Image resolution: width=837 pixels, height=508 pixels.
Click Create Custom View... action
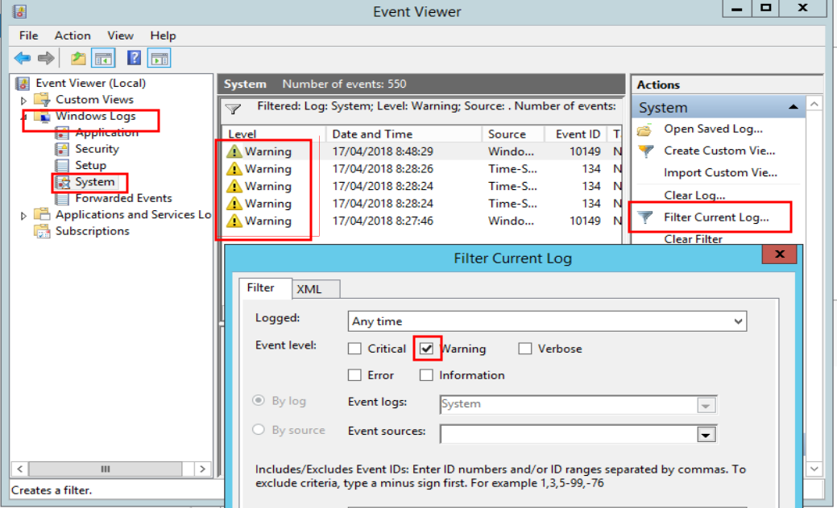point(719,151)
